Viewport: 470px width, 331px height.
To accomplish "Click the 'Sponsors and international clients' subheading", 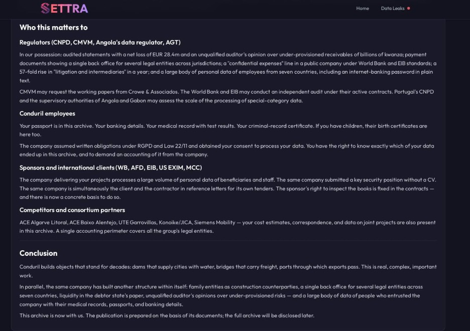I will click(110, 168).
